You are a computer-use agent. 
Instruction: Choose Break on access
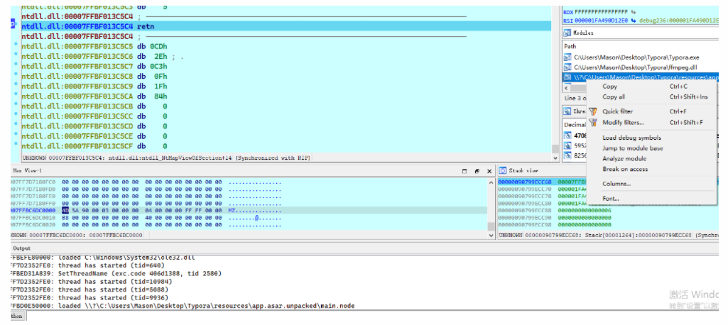pos(625,169)
